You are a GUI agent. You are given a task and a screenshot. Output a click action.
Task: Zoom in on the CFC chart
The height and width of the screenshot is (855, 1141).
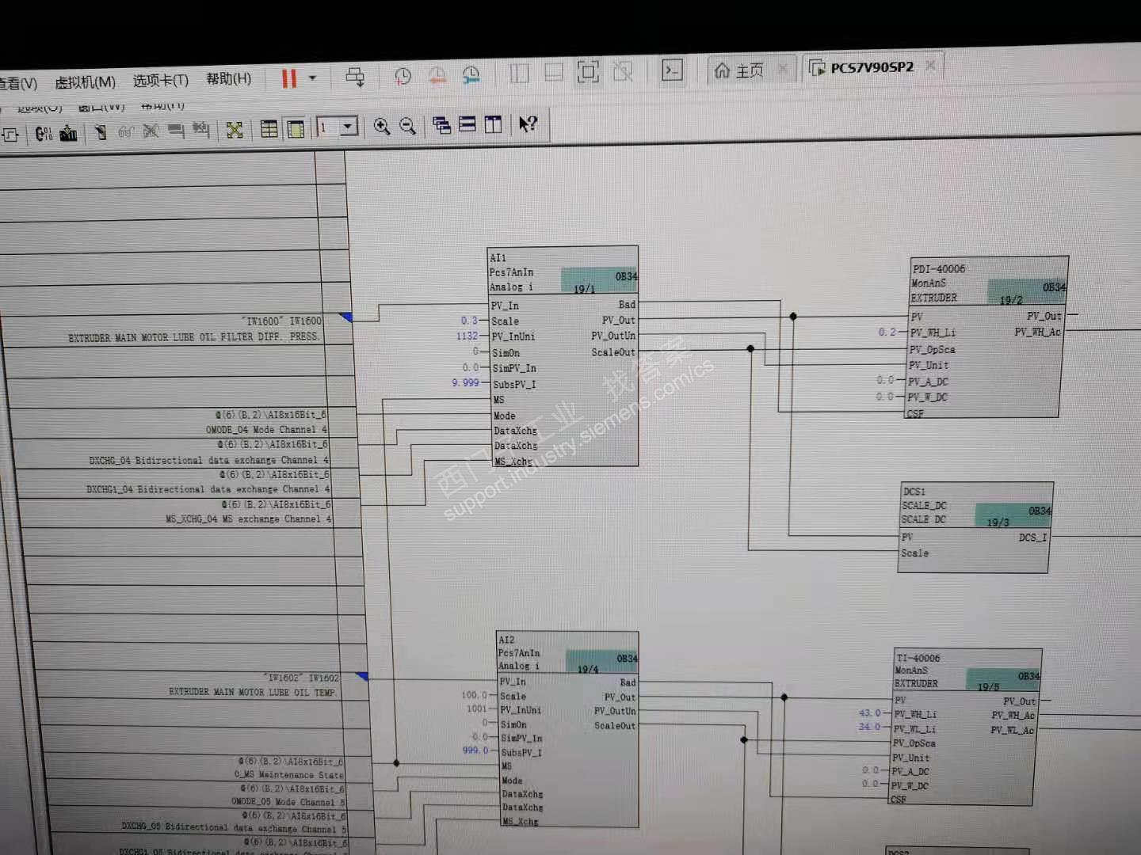381,127
